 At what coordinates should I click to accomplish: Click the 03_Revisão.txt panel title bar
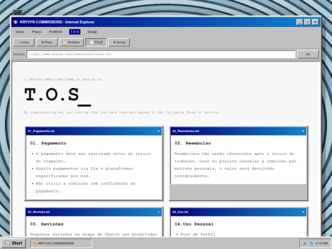click(x=94, y=212)
